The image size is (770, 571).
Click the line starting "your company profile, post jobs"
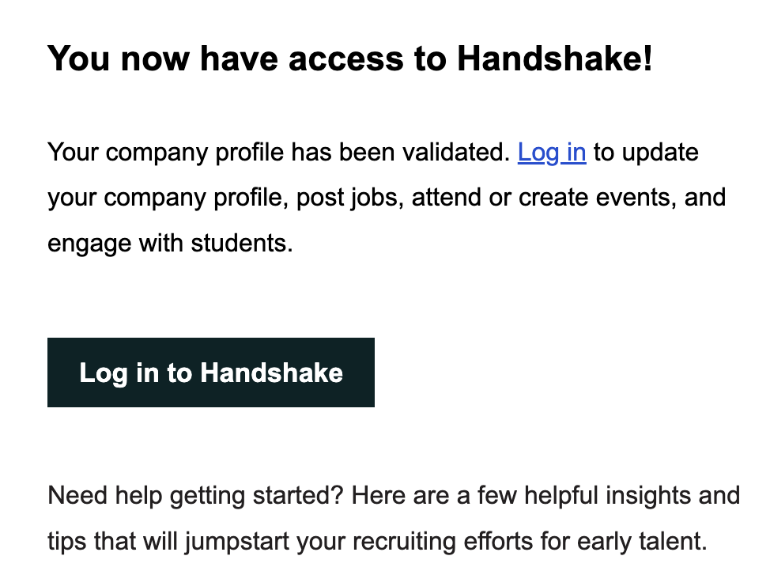[387, 198]
